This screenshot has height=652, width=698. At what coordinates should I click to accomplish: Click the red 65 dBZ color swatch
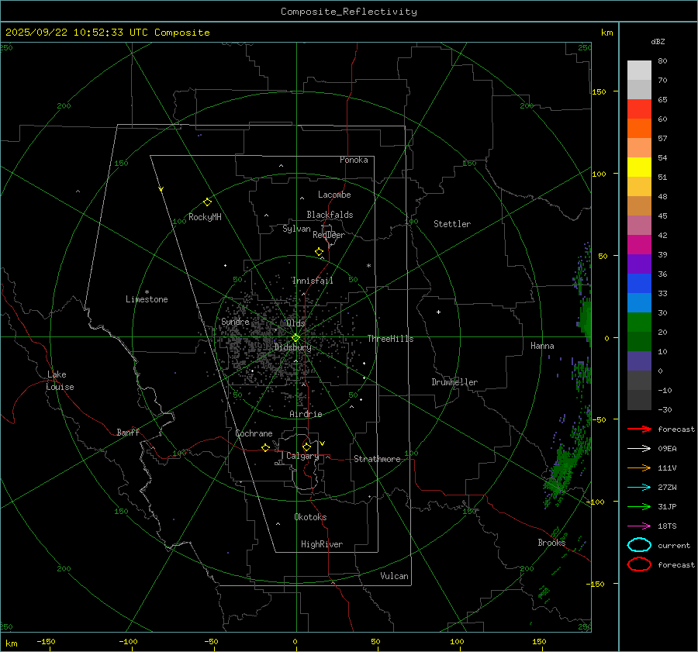tap(639, 109)
